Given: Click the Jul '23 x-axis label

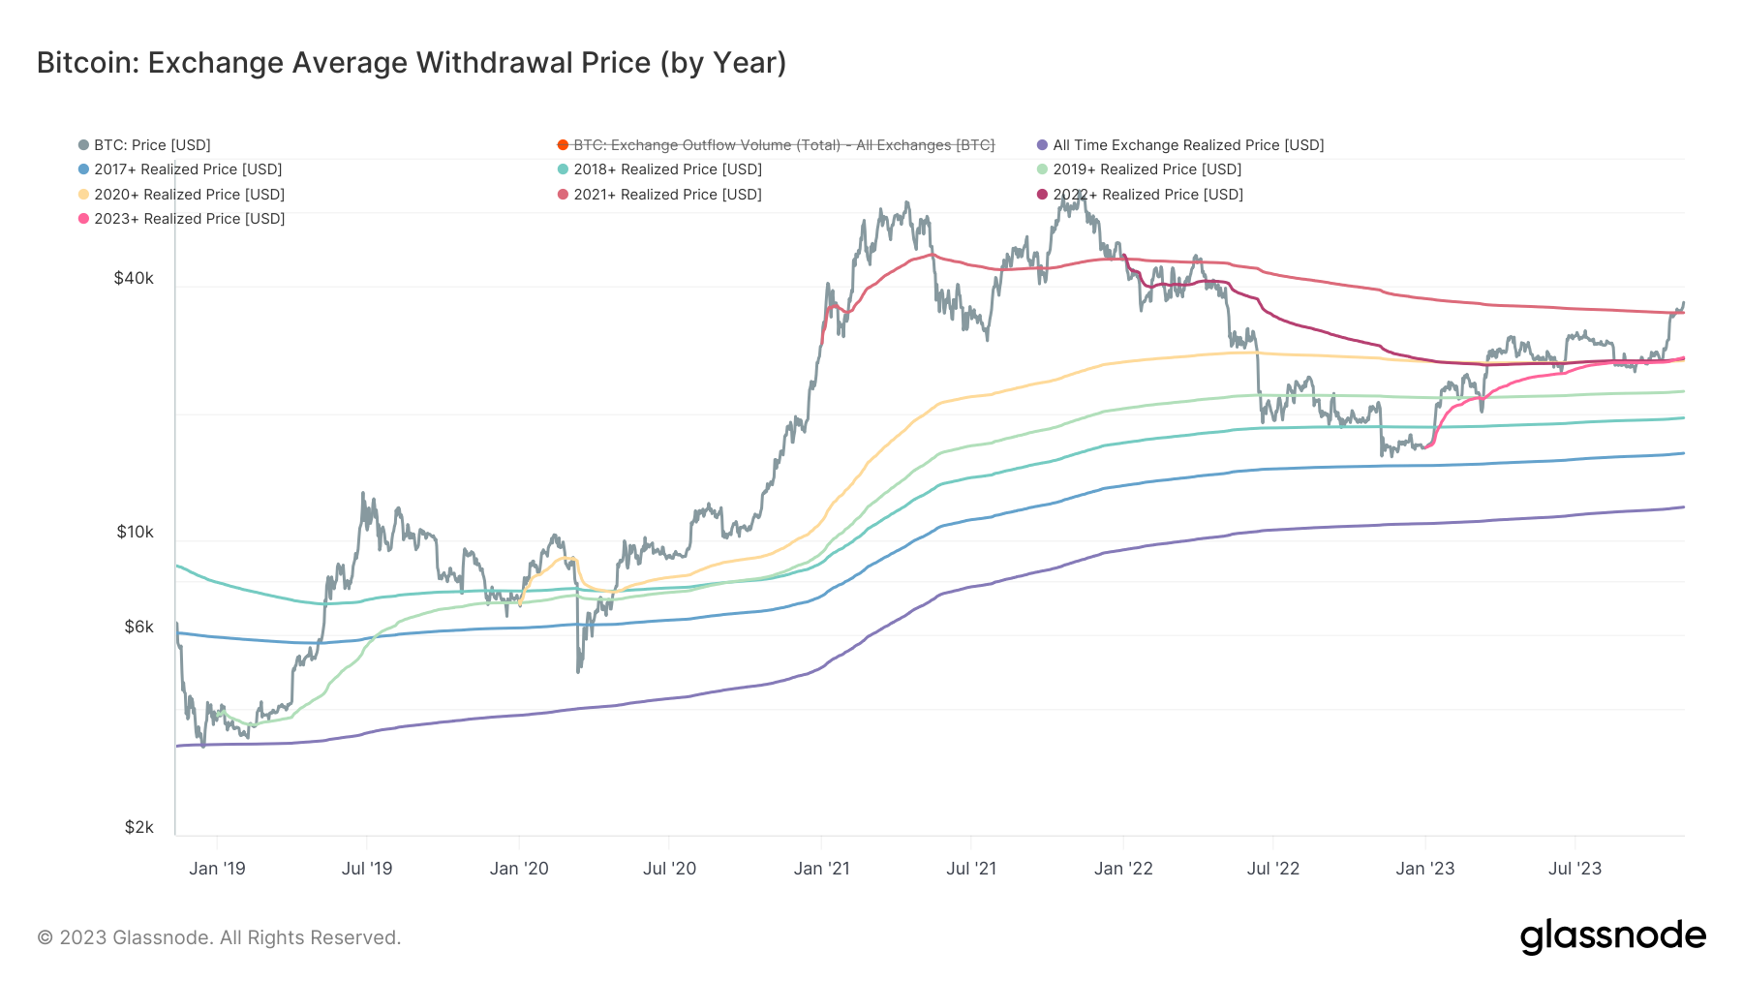Looking at the screenshot, I should point(1575,869).
